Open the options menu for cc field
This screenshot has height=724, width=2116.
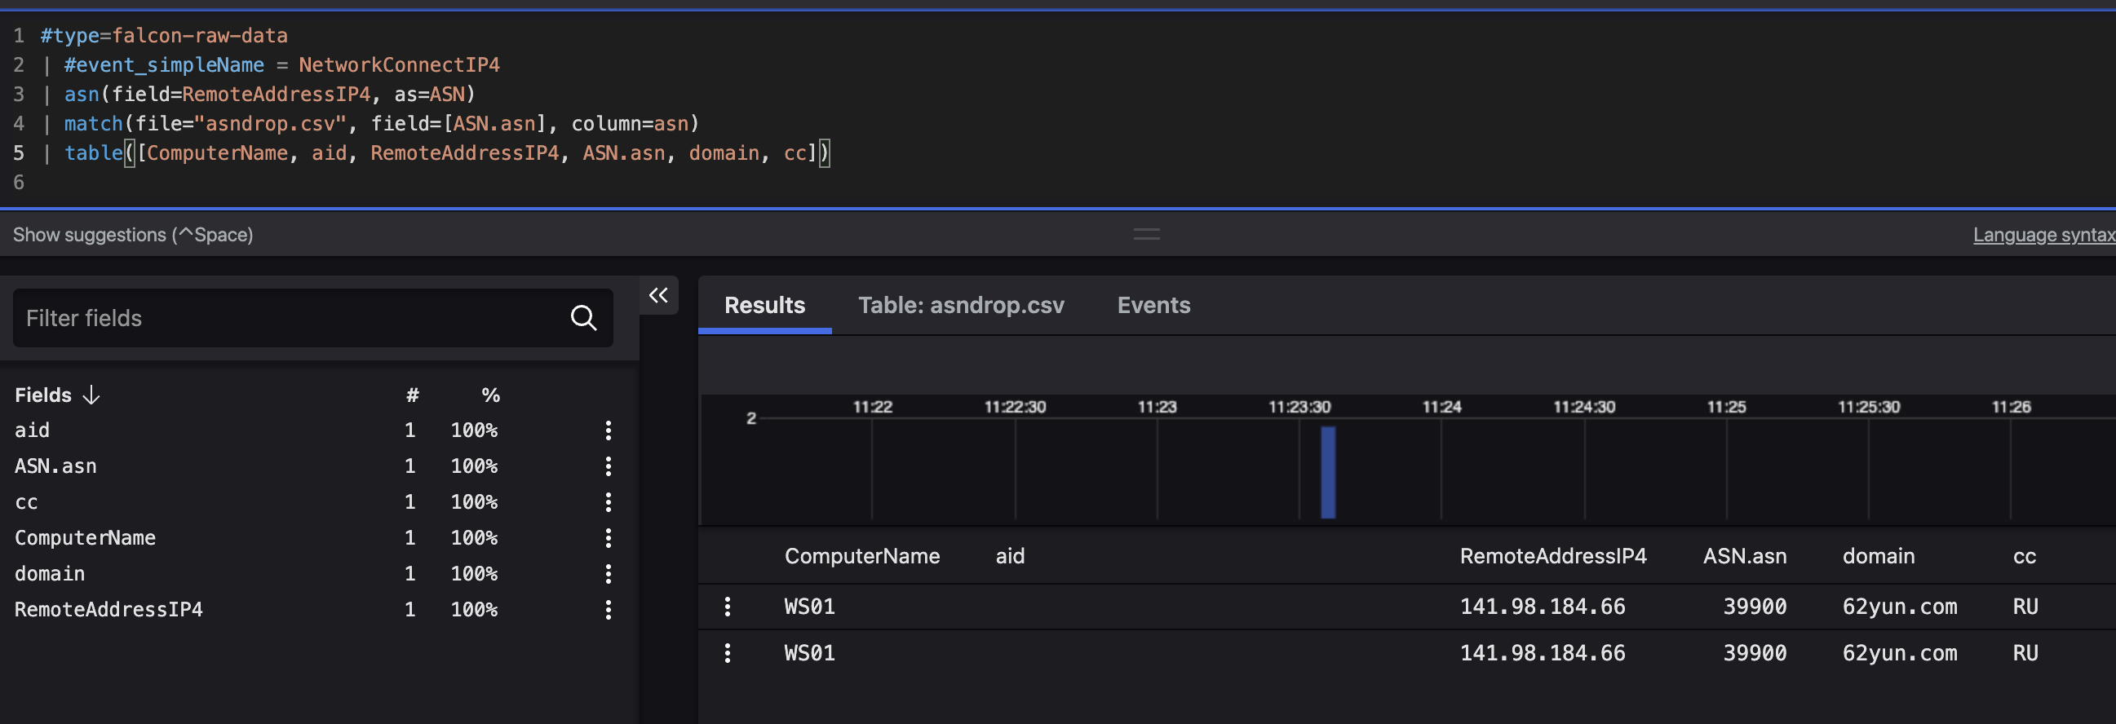click(x=609, y=501)
